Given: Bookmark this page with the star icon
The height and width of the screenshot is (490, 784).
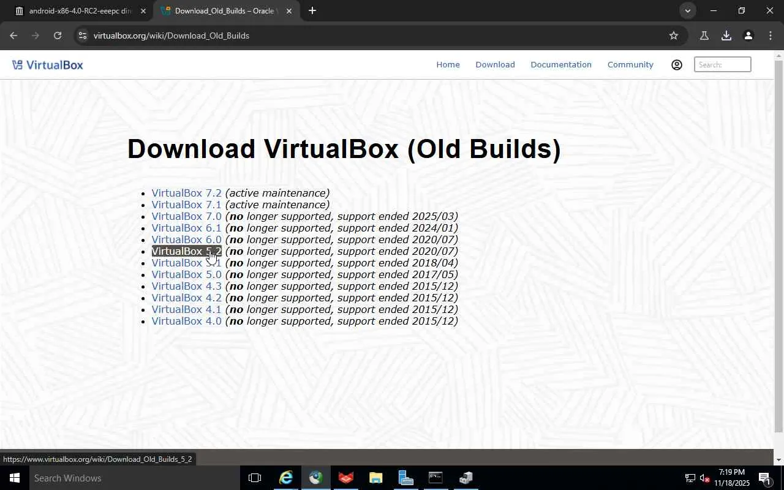Looking at the screenshot, I should (674, 36).
